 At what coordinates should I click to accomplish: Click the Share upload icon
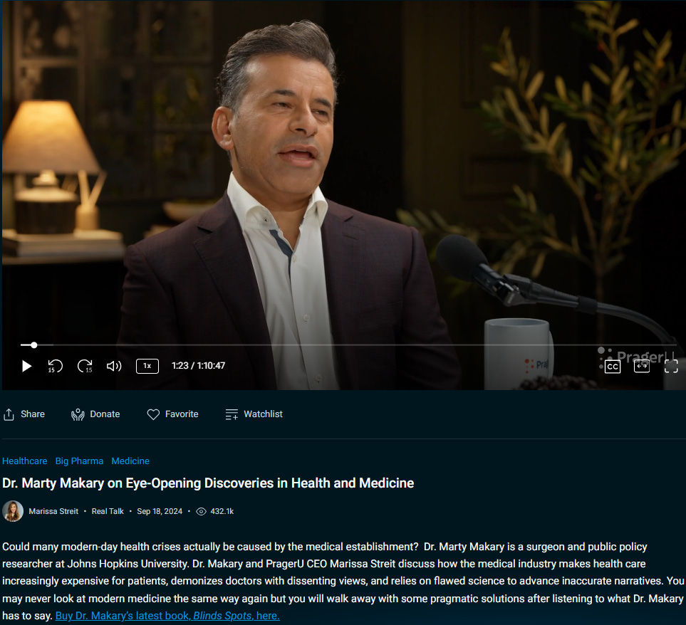click(9, 414)
